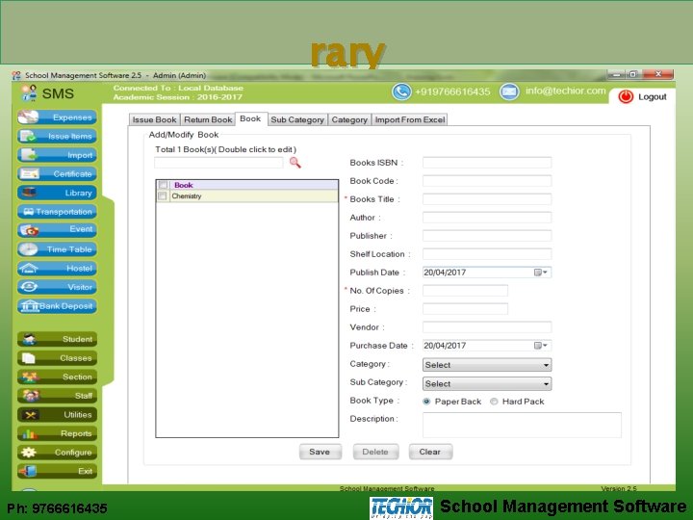Click the info@techior.com email address
This screenshot has width=693, height=520.
point(565,91)
